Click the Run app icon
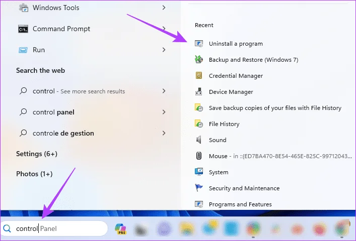The width and height of the screenshot is (356, 241). point(23,50)
